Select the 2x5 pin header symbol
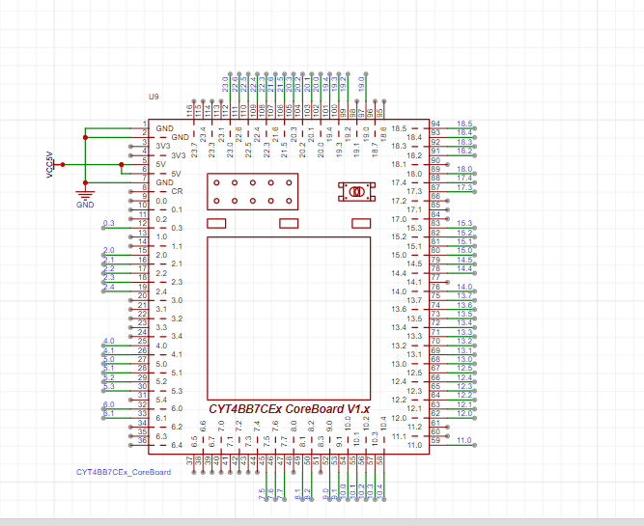 click(x=253, y=192)
